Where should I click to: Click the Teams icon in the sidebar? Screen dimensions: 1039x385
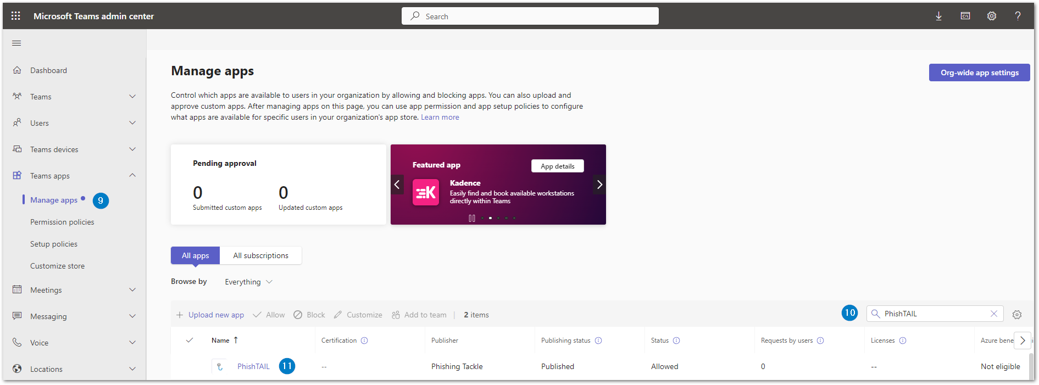(x=17, y=97)
